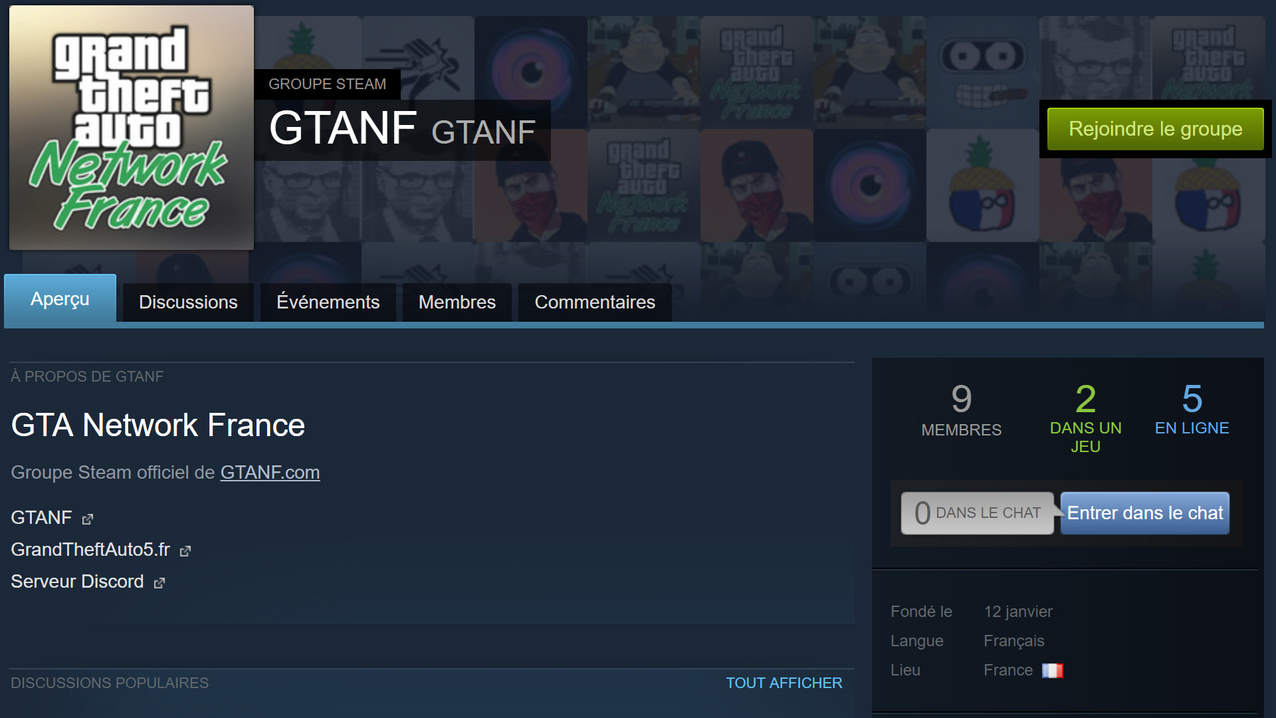Click the French flag icon next to France
1276x718 pixels.
pyautogui.click(x=1052, y=671)
